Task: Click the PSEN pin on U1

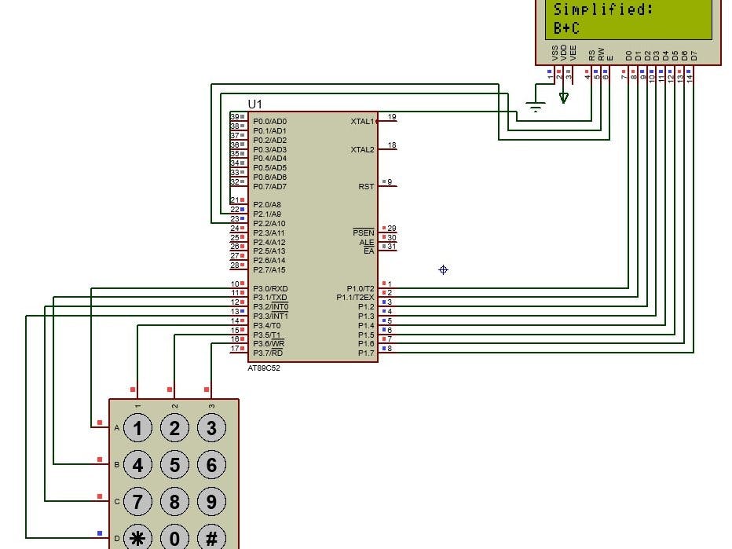Action: click(x=364, y=232)
